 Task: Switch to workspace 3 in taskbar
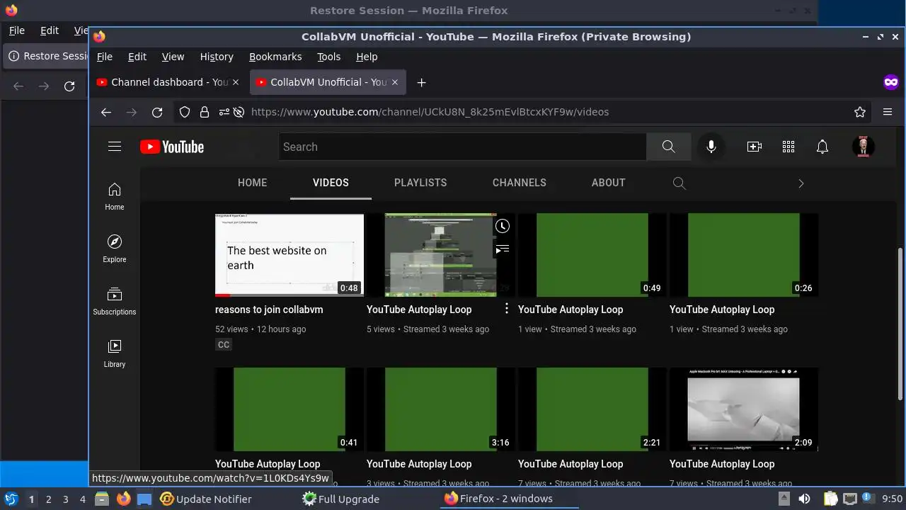tap(65, 499)
